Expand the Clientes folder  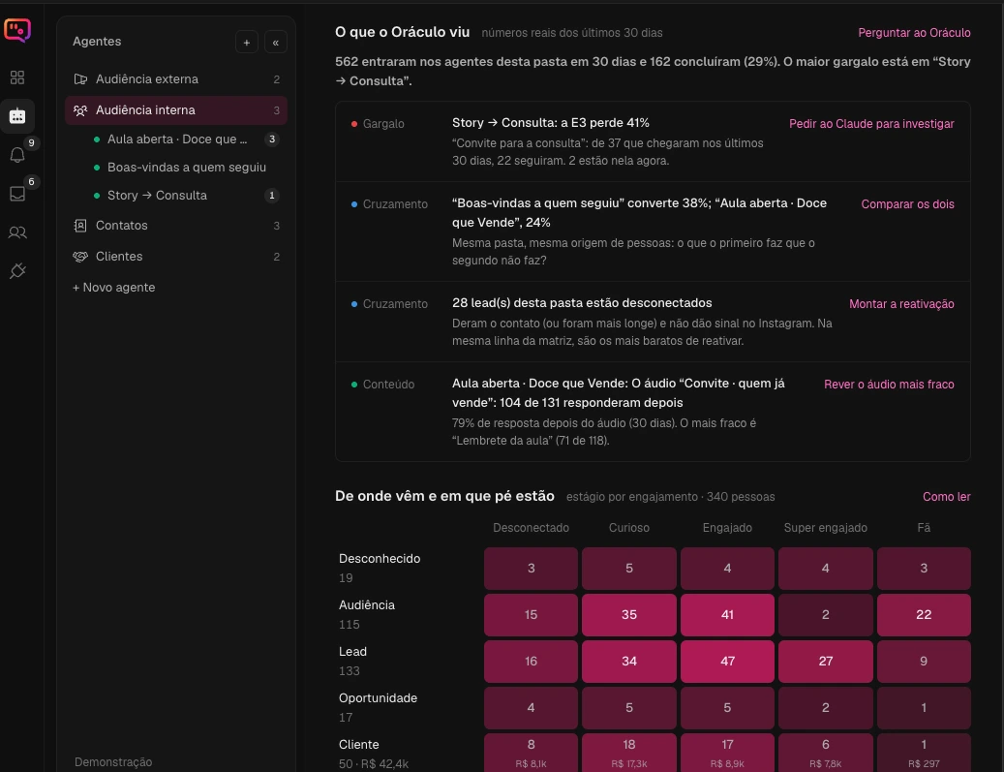click(176, 257)
